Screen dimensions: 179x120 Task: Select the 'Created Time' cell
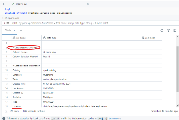(26, 84)
